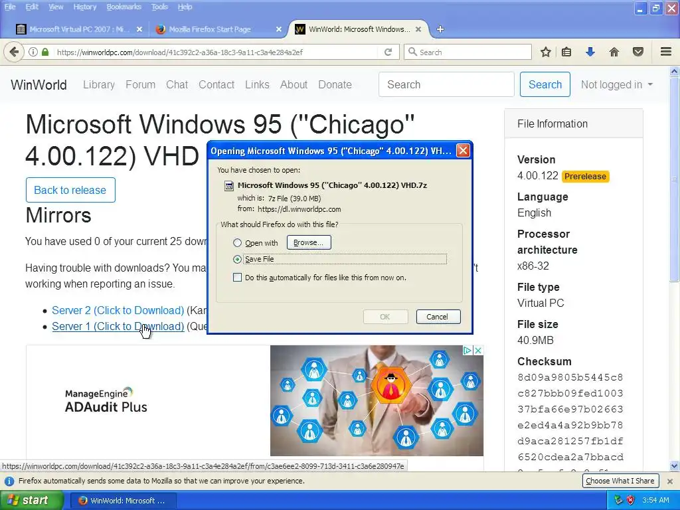The image size is (680, 510).
Task: Click the ManageEngine ADAudit Plus ad image
Action: [x=377, y=400]
